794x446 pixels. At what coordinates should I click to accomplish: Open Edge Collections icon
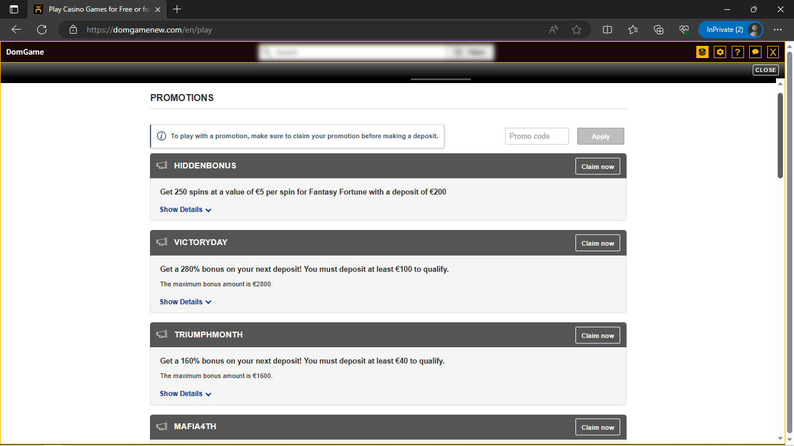tap(659, 30)
